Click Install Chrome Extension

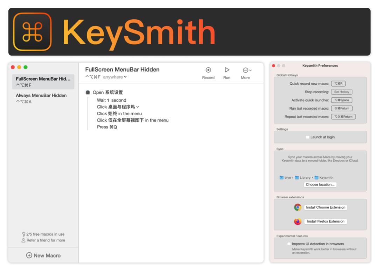click(326, 207)
